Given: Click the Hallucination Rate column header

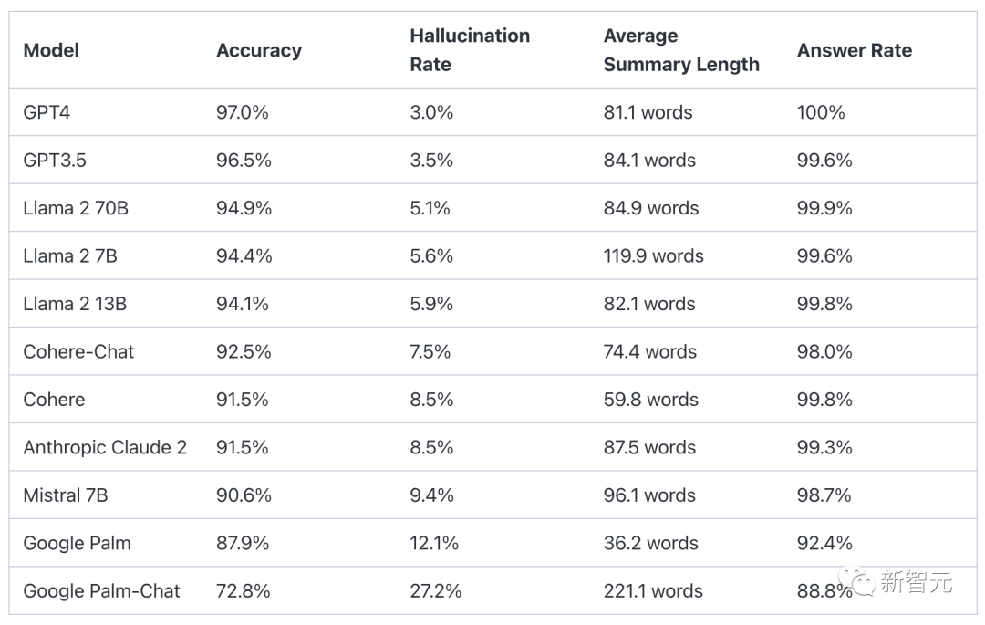Looking at the screenshot, I should [x=470, y=49].
